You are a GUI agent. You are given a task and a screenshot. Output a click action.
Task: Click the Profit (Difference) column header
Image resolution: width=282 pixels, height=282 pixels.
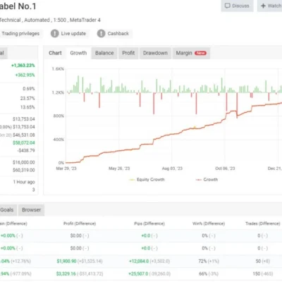click(x=80, y=223)
